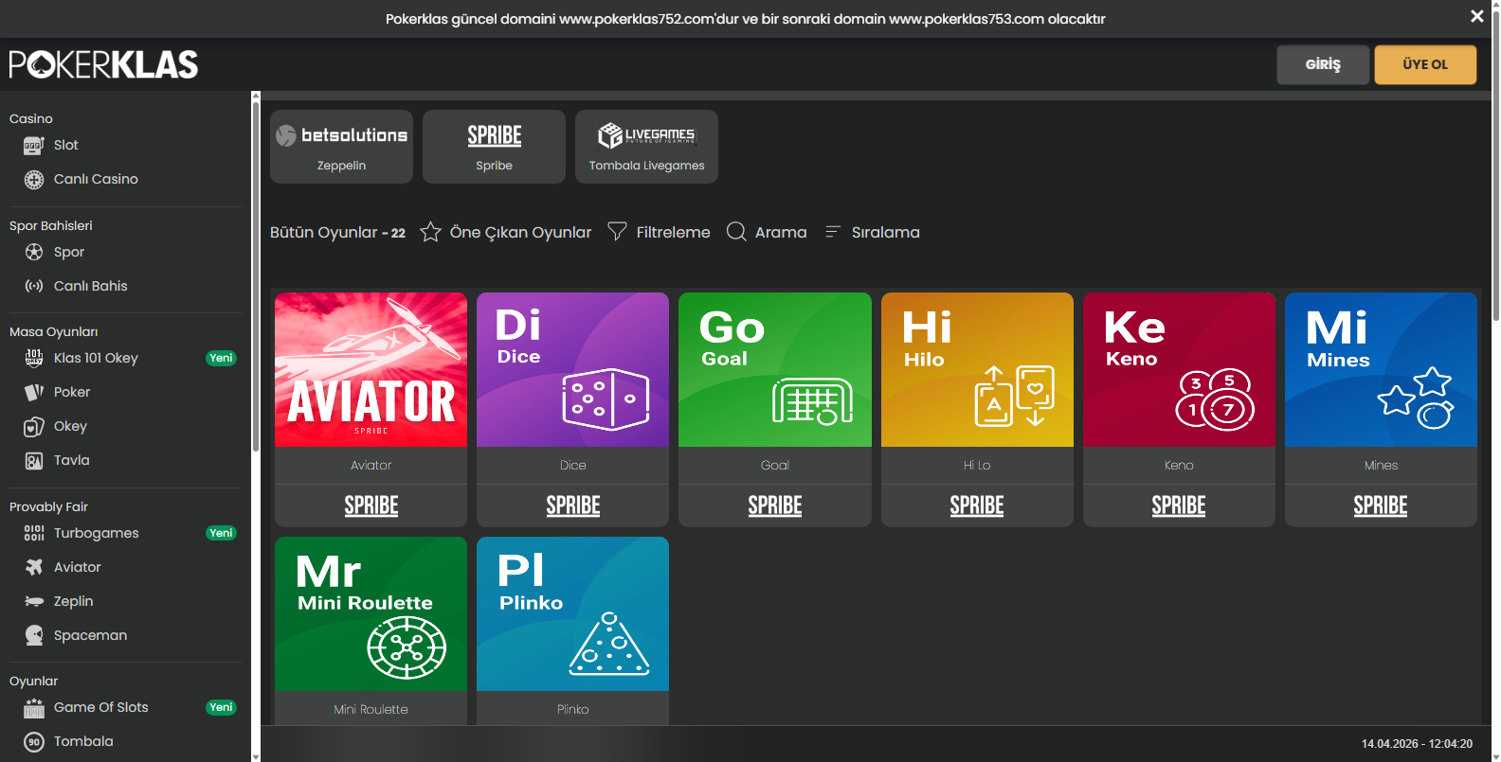Open the Turbogames binary icon
Image resolution: width=1501 pixels, height=762 pixels.
tap(34, 533)
